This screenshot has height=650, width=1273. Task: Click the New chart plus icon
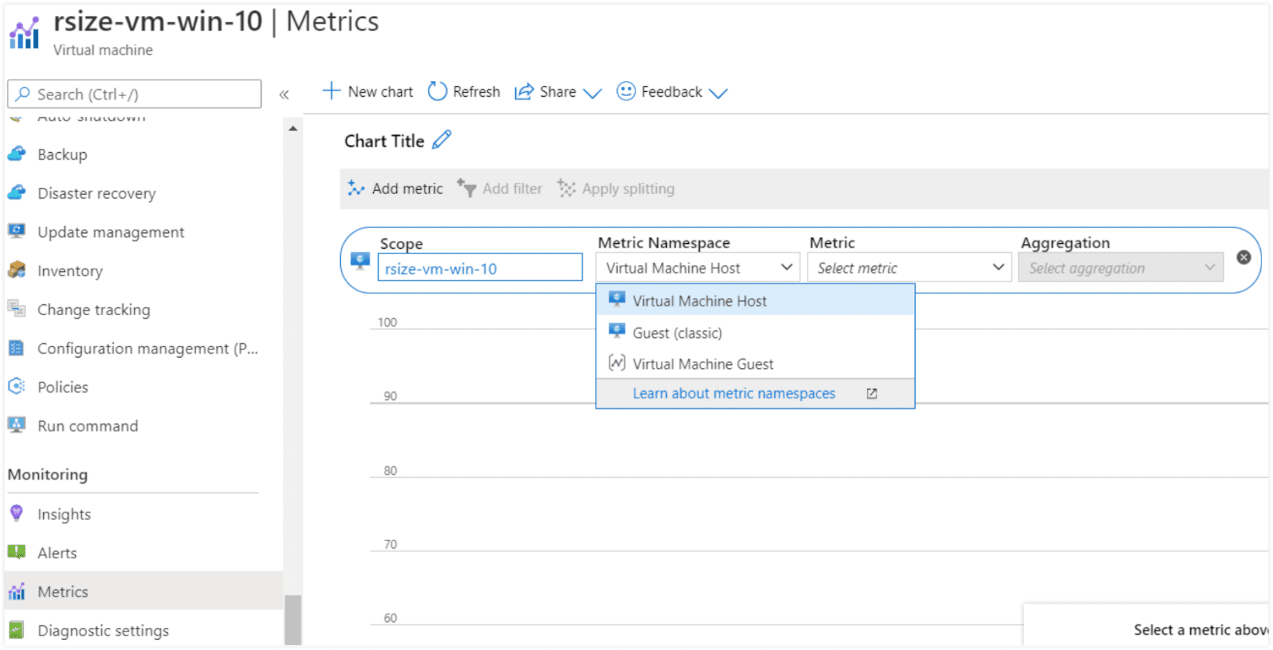[x=331, y=92]
